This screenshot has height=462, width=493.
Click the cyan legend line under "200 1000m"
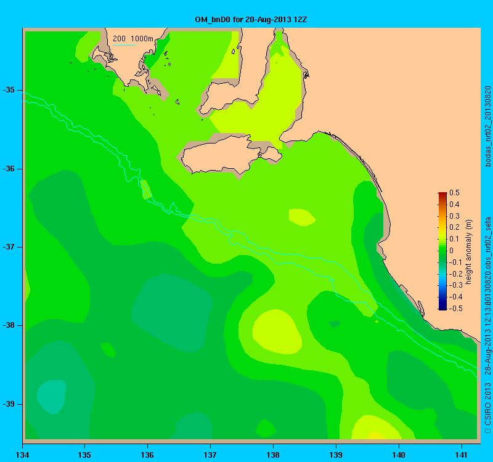point(124,45)
